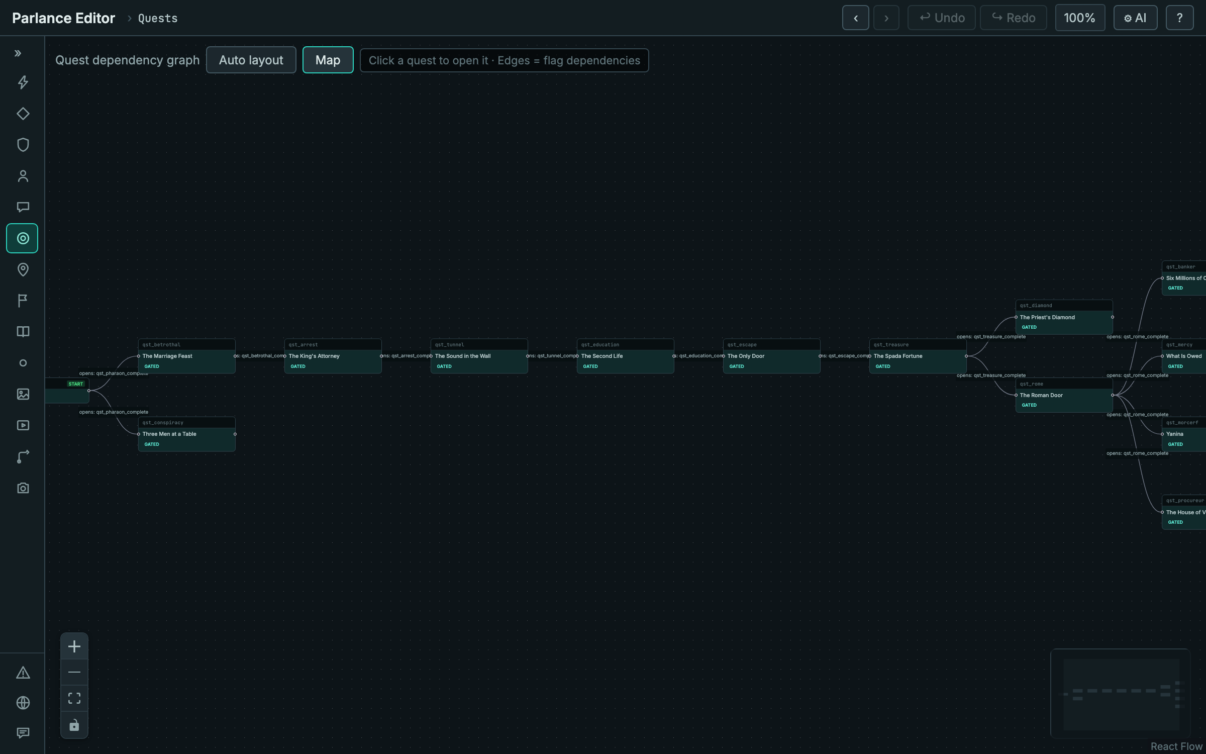Viewport: 1206px width, 754px height.
Task: Click the Quests breadcrumb
Action: coord(158,18)
